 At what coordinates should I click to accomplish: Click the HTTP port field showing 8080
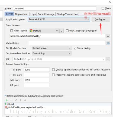[37, 70]
